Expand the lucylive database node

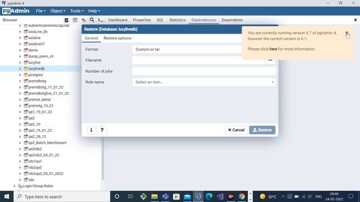pos(20,62)
